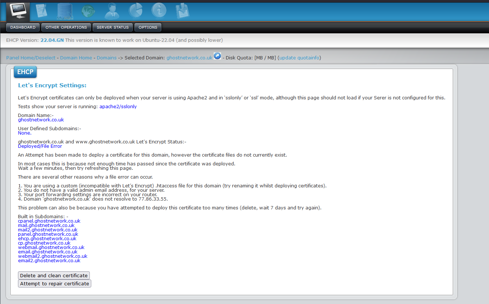
Task: Click the blue arrow icon beside selected domain
Action: click(x=217, y=56)
